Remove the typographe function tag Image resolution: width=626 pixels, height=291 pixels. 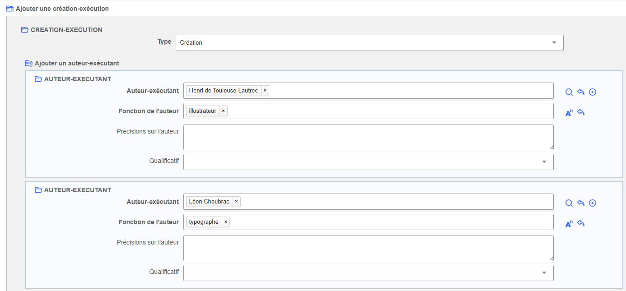225,222
